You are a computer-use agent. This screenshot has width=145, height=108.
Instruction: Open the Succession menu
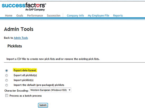(54, 15)
